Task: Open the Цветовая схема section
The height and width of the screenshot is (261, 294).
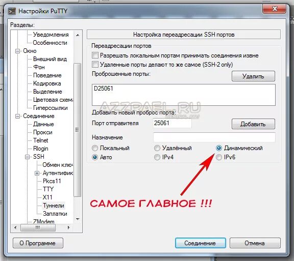Action: point(53,100)
